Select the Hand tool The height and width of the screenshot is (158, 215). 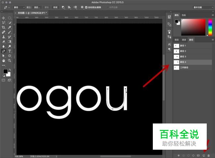tap(3, 60)
